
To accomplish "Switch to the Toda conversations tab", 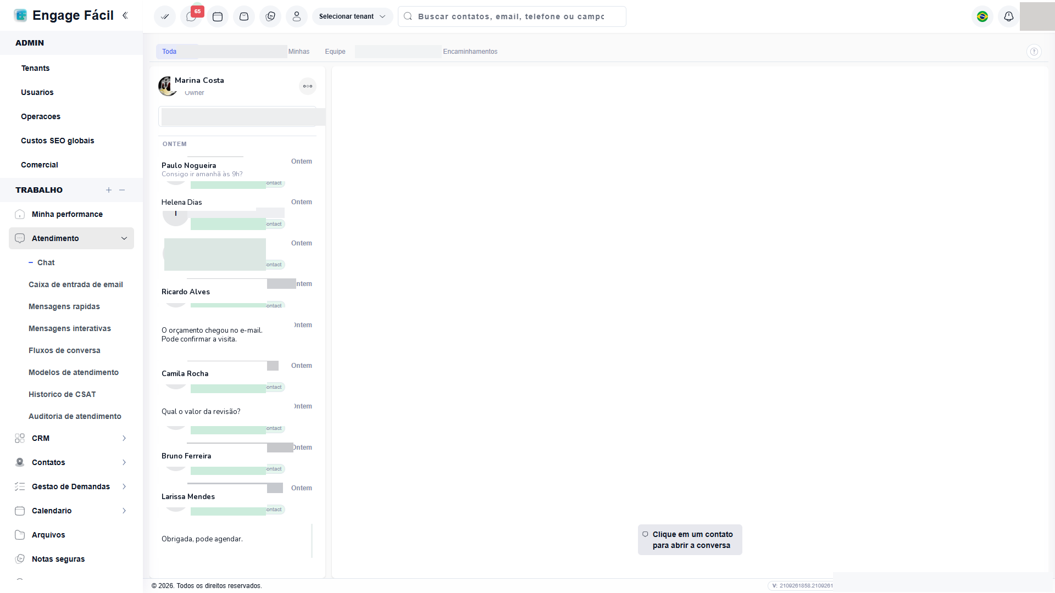I will [169, 52].
